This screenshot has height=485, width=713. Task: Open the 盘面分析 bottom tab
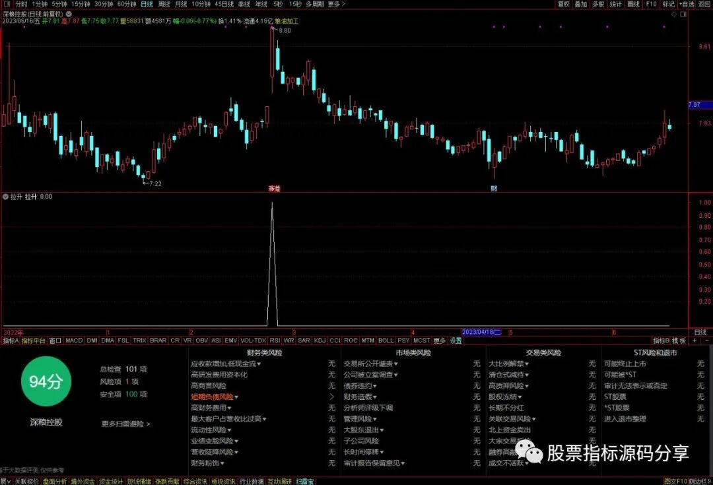pos(55,481)
